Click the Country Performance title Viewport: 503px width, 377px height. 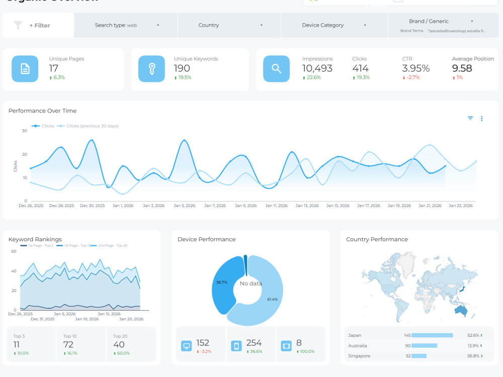(x=377, y=239)
